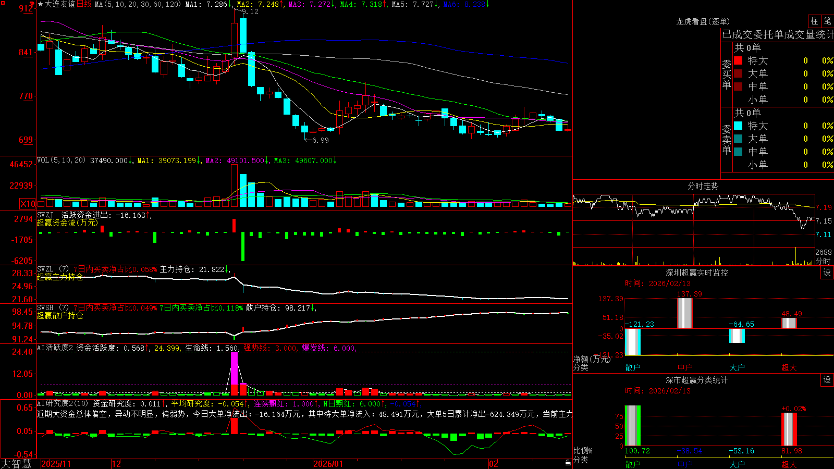Click the 超赢主力持仓 label
This screenshot has width=834, height=469.
(x=60, y=277)
